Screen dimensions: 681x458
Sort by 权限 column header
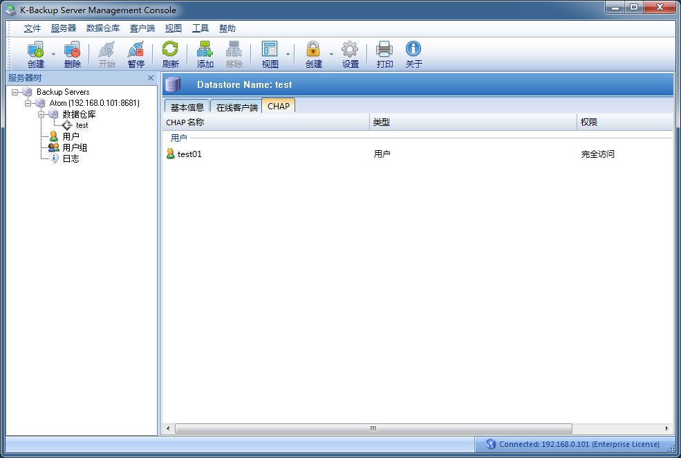(625, 122)
